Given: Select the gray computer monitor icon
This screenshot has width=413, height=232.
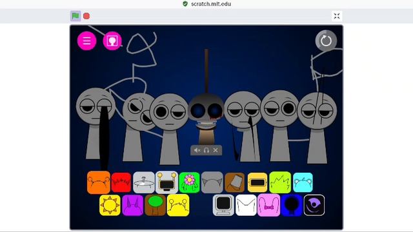Looking at the screenshot, I should [223, 205].
